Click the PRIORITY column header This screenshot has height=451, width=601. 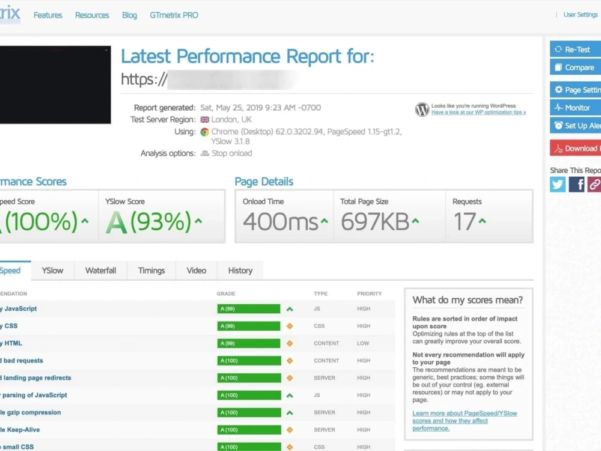(x=370, y=294)
